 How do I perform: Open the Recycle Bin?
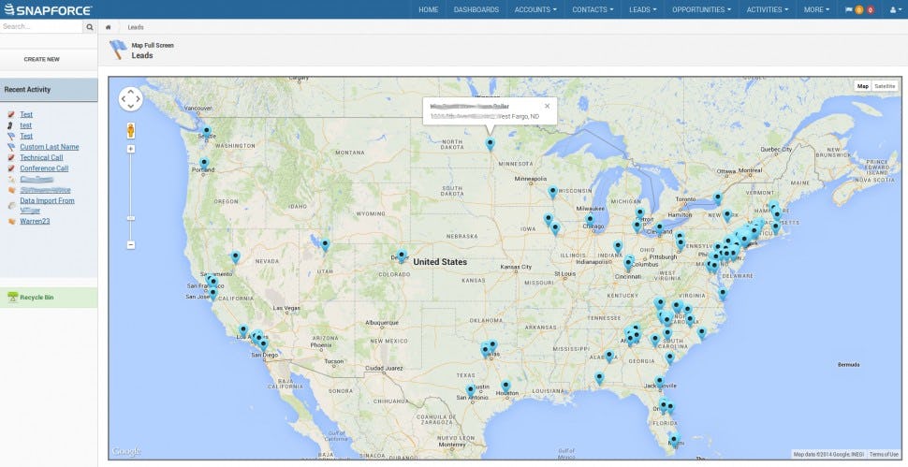[x=37, y=298]
